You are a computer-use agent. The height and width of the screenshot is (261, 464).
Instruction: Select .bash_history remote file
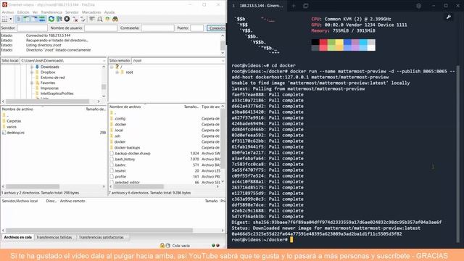coord(125,159)
